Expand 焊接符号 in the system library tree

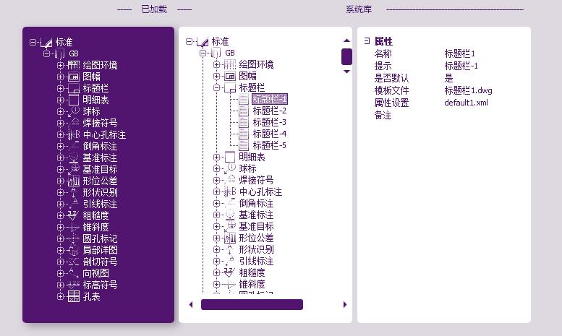click(216, 180)
